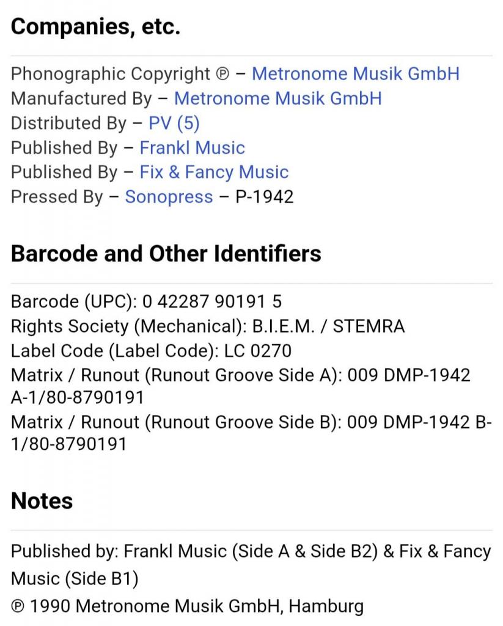Click the Barcode (UPC) number line
The height and width of the screenshot is (626, 503).
pyautogui.click(x=147, y=301)
